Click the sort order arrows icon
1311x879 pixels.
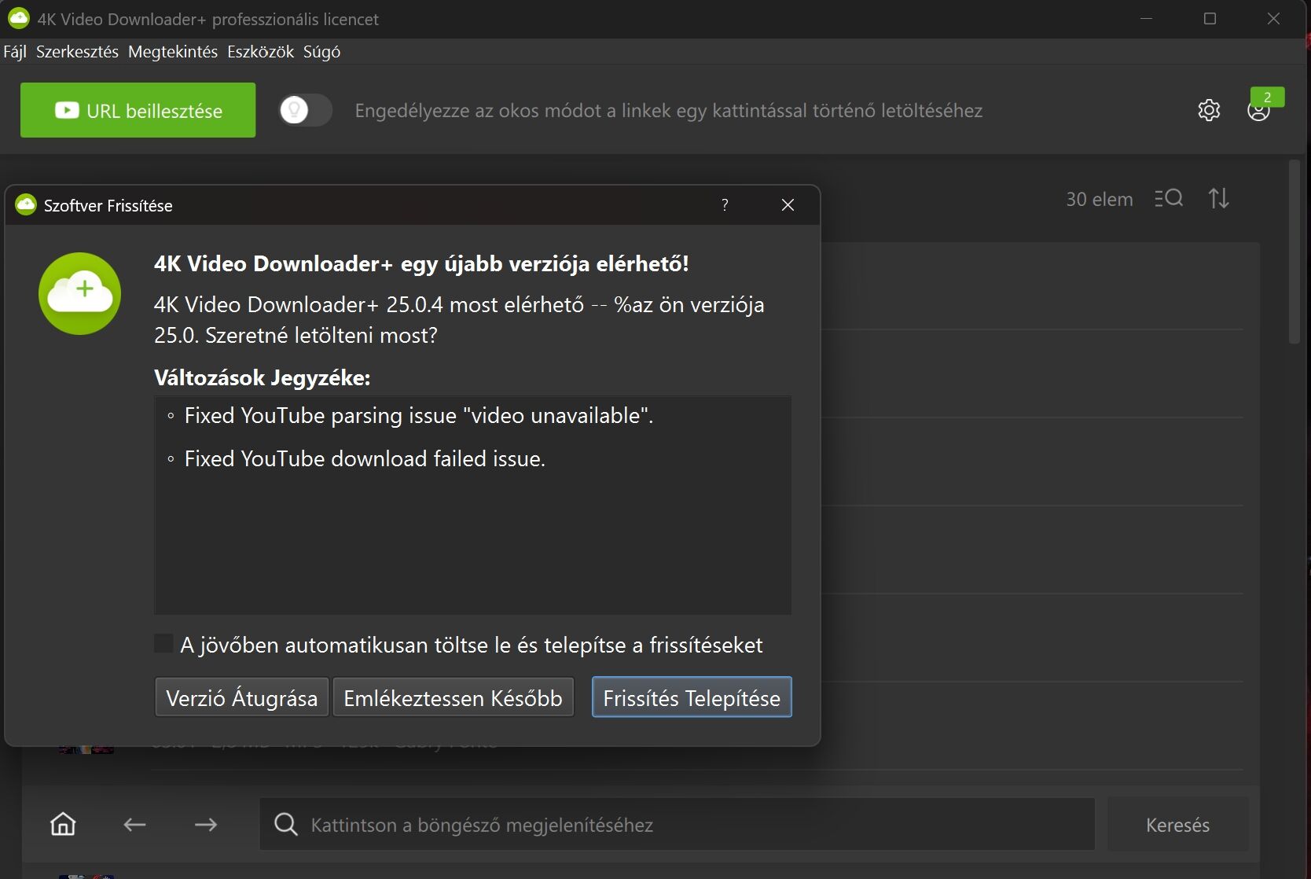(x=1219, y=198)
